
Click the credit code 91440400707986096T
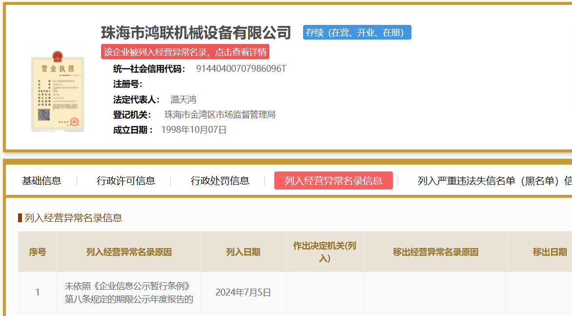point(241,69)
